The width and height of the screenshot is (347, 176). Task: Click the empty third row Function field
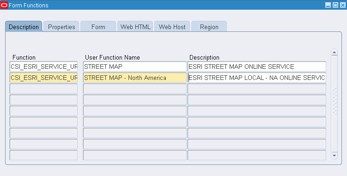43,89
